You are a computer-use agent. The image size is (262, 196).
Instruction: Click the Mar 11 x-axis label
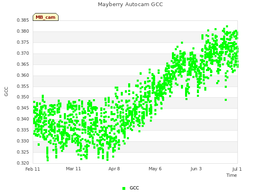point(73,169)
